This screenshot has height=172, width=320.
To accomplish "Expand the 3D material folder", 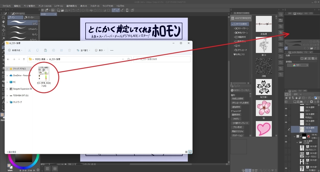I will click(x=235, y=46).
